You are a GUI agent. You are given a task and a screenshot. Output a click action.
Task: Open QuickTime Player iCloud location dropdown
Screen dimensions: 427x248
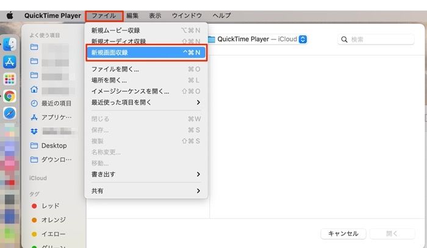pyautogui.click(x=303, y=40)
